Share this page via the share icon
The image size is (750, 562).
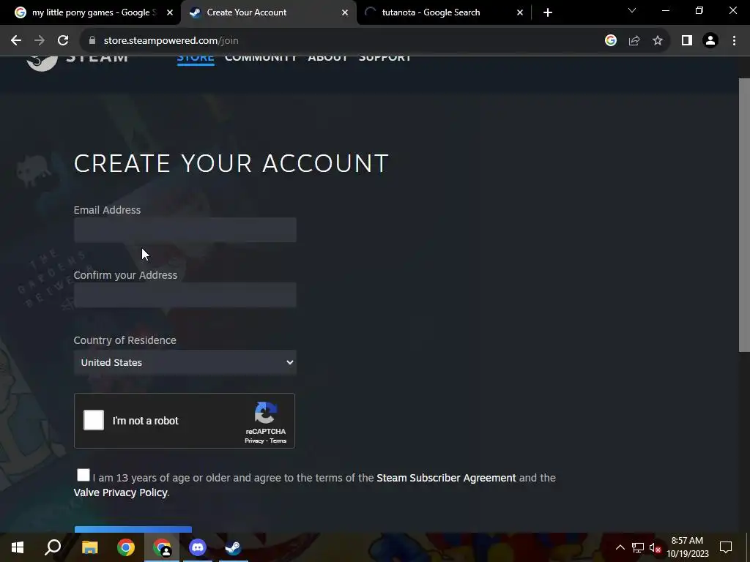tap(634, 41)
